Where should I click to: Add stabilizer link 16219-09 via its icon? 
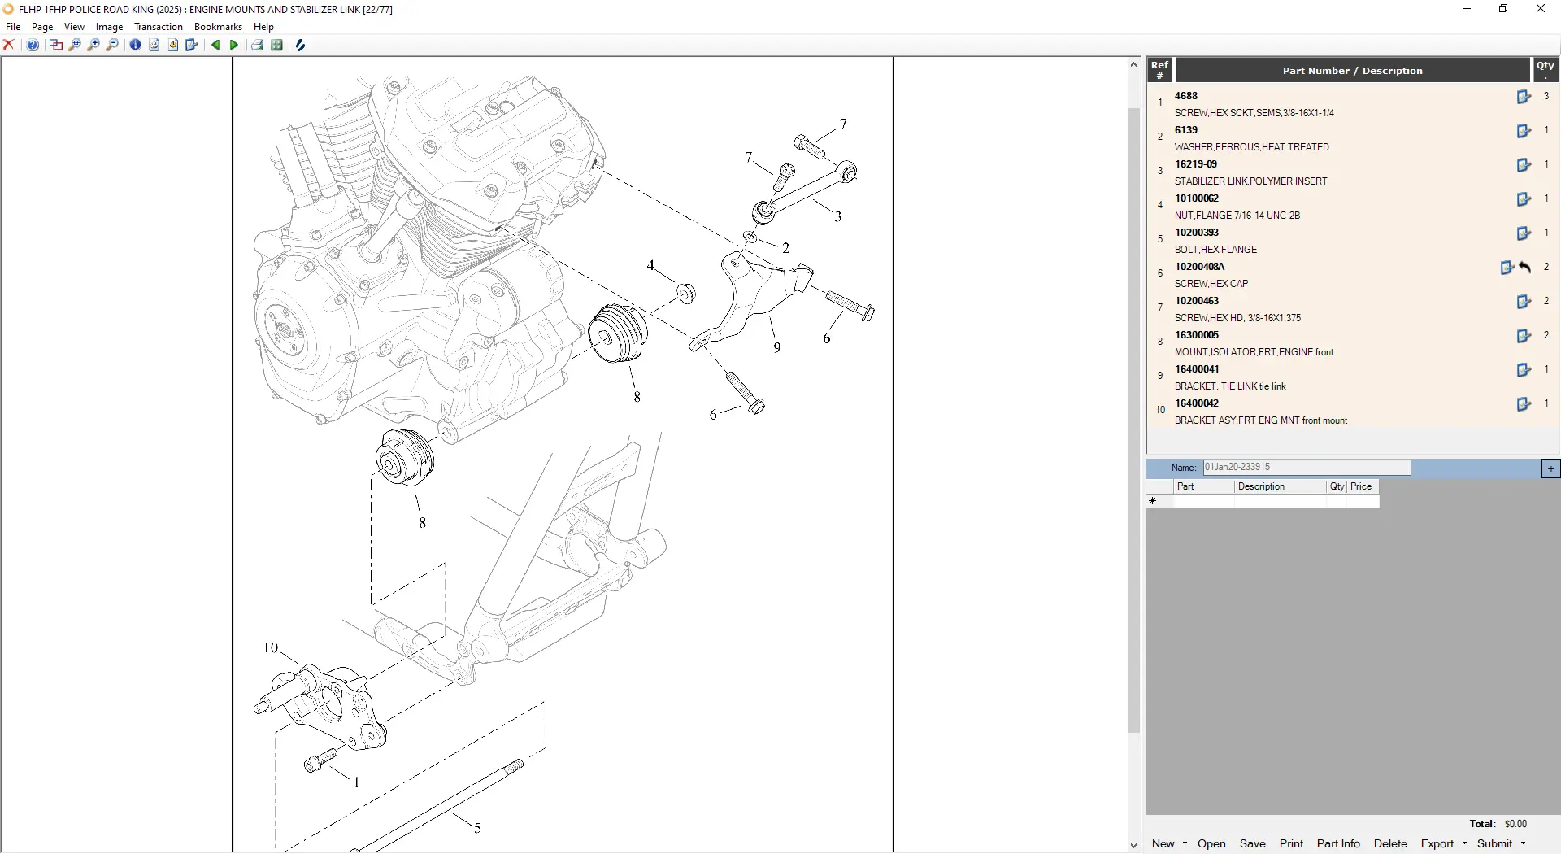click(x=1524, y=165)
